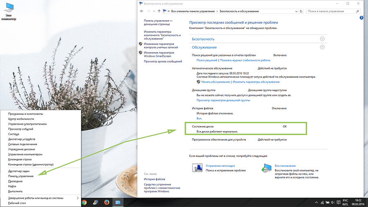The height and width of the screenshot is (207, 368).
Task: Go back with the navigation arrow
Action: 142,11
